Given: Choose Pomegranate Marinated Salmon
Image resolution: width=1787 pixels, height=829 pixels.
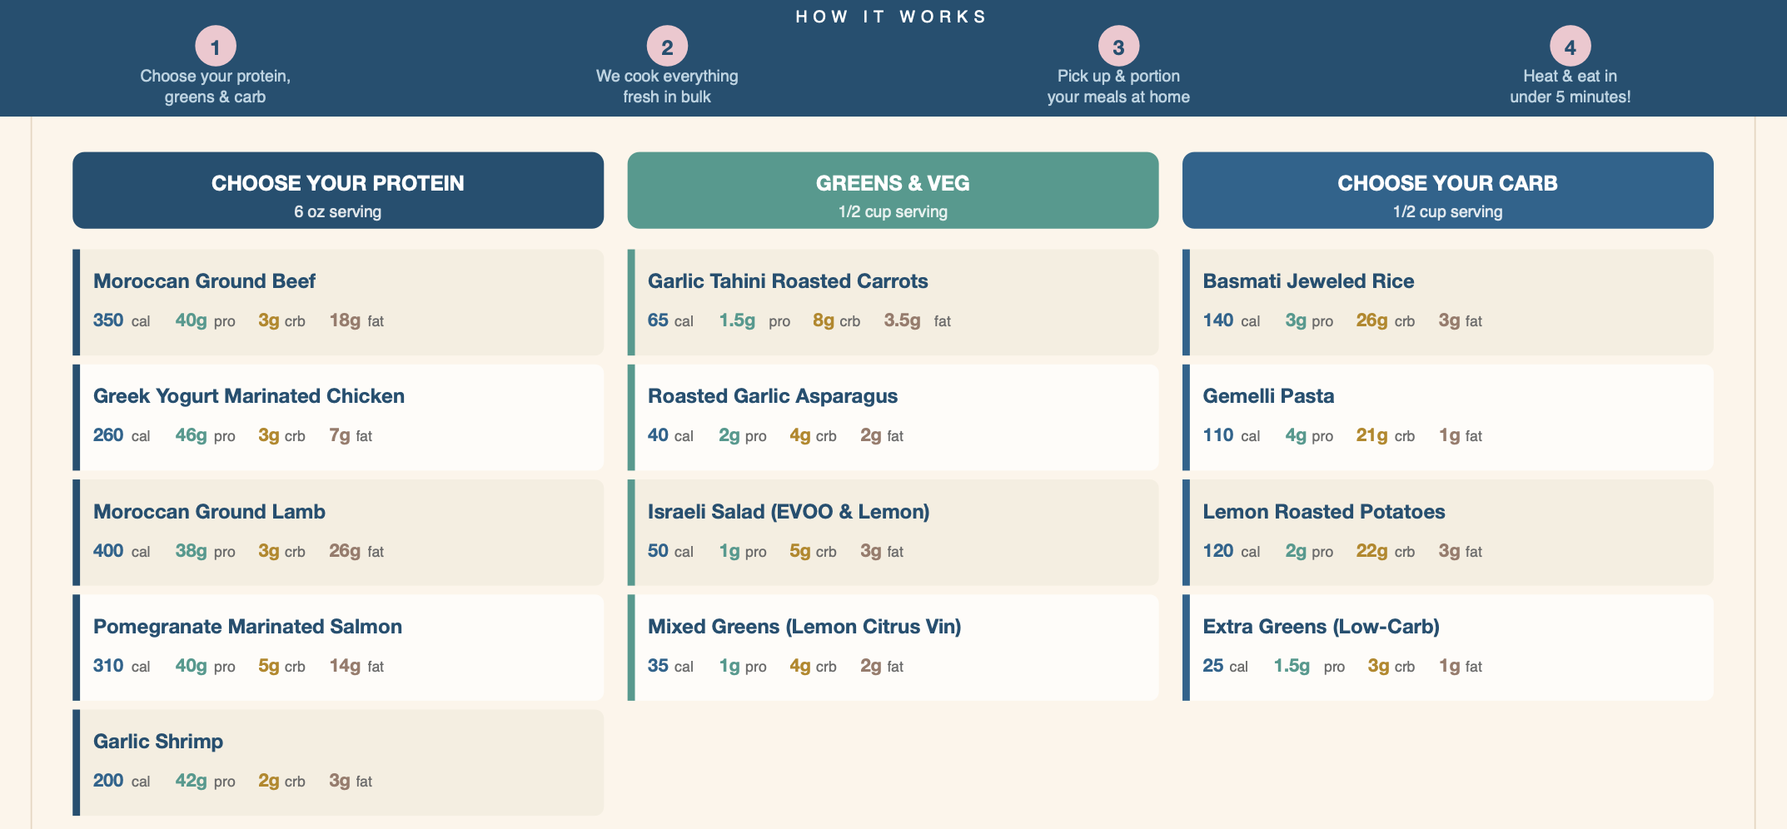Looking at the screenshot, I should pyautogui.click(x=338, y=647).
